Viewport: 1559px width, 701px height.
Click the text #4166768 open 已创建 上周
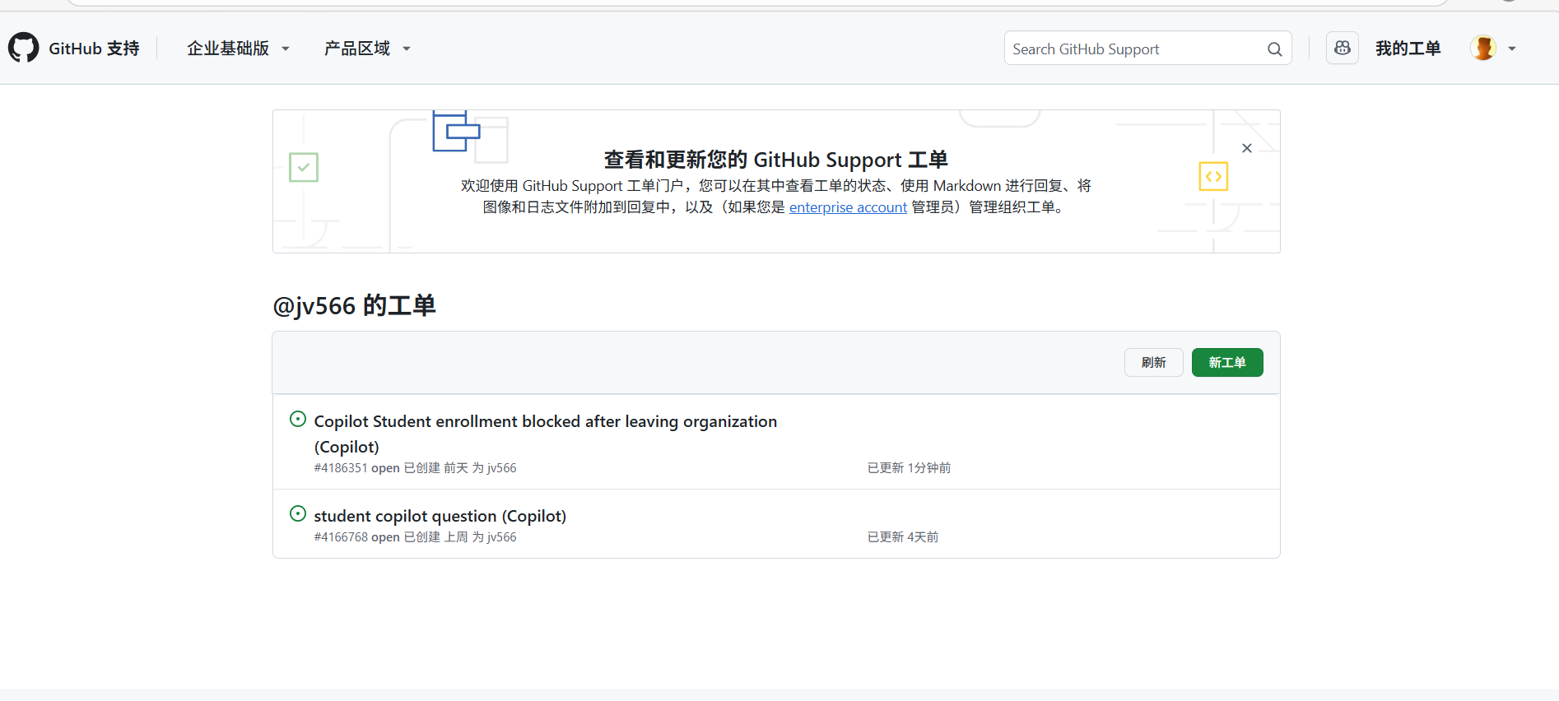click(x=391, y=537)
